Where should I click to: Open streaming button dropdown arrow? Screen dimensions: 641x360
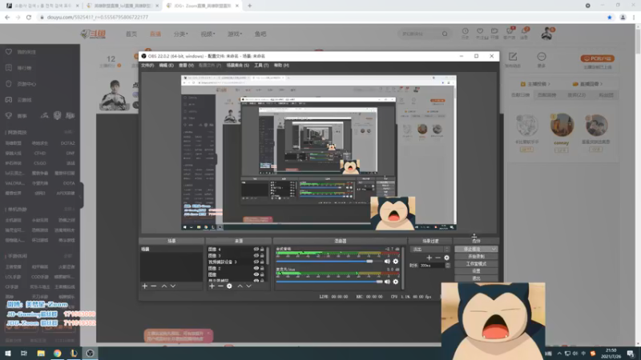click(x=494, y=249)
